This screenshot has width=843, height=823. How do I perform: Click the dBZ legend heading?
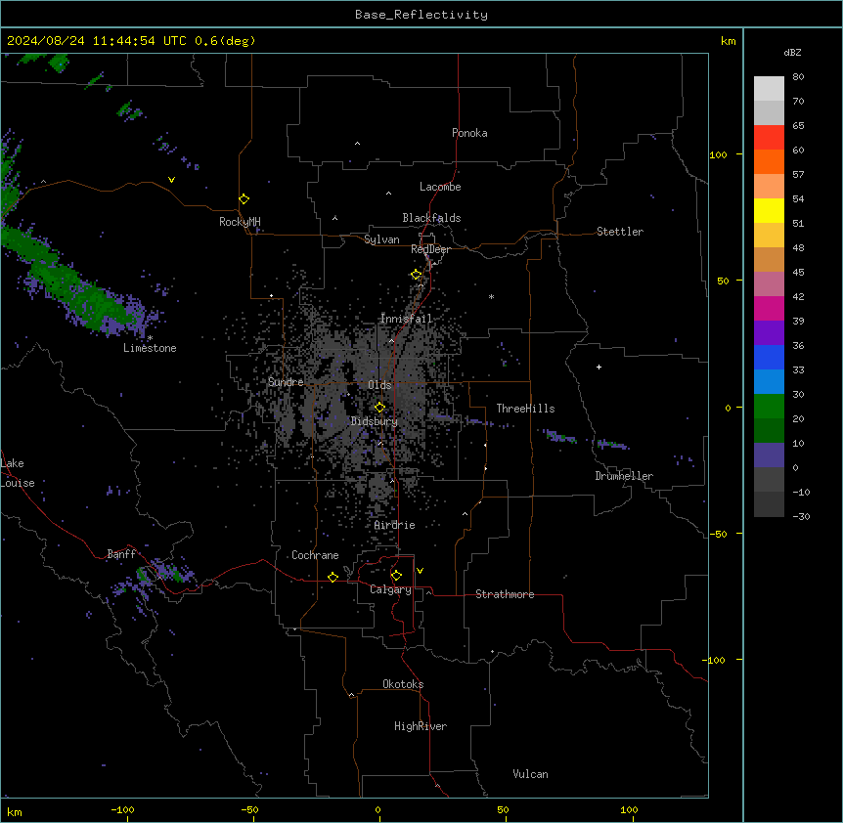pos(792,52)
